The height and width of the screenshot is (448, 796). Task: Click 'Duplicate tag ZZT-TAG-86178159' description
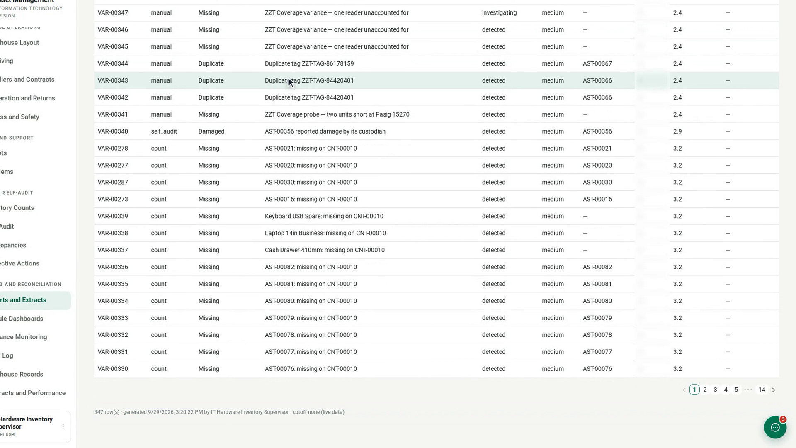click(x=309, y=64)
